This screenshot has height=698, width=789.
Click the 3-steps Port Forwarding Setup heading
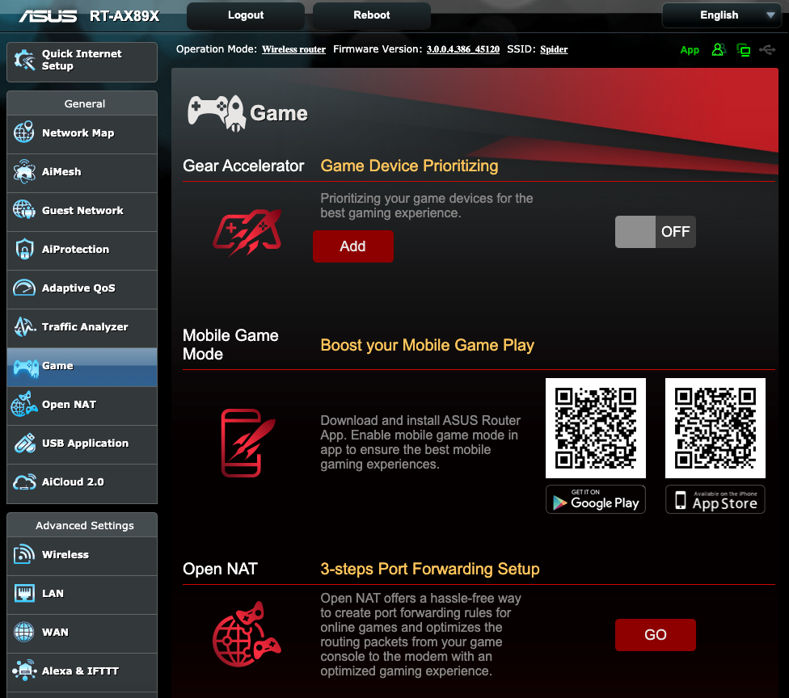(x=430, y=569)
